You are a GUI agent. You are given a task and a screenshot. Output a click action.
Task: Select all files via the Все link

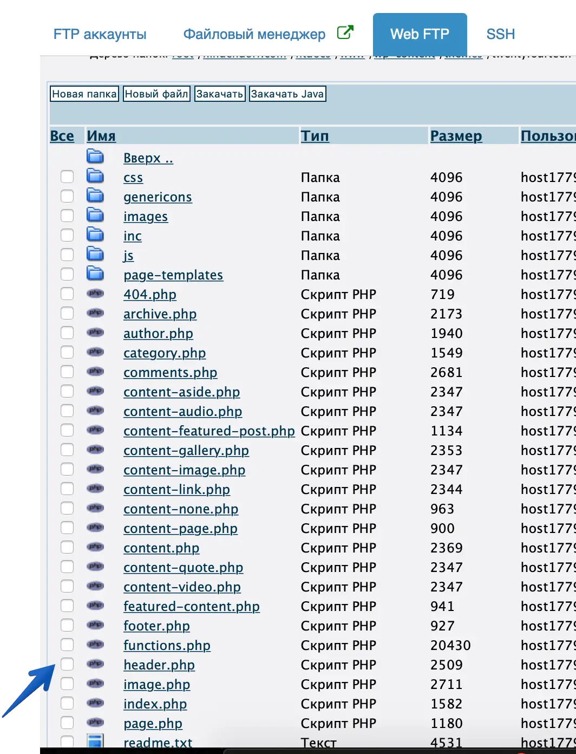[x=62, y=136]
